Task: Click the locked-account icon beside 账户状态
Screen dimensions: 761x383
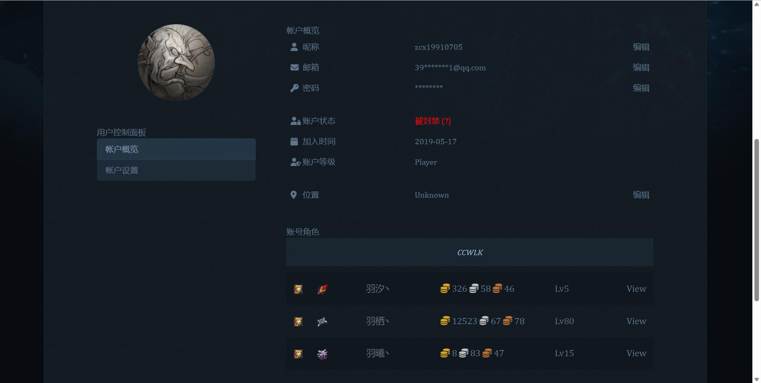Action: click(x=294, y=120)
